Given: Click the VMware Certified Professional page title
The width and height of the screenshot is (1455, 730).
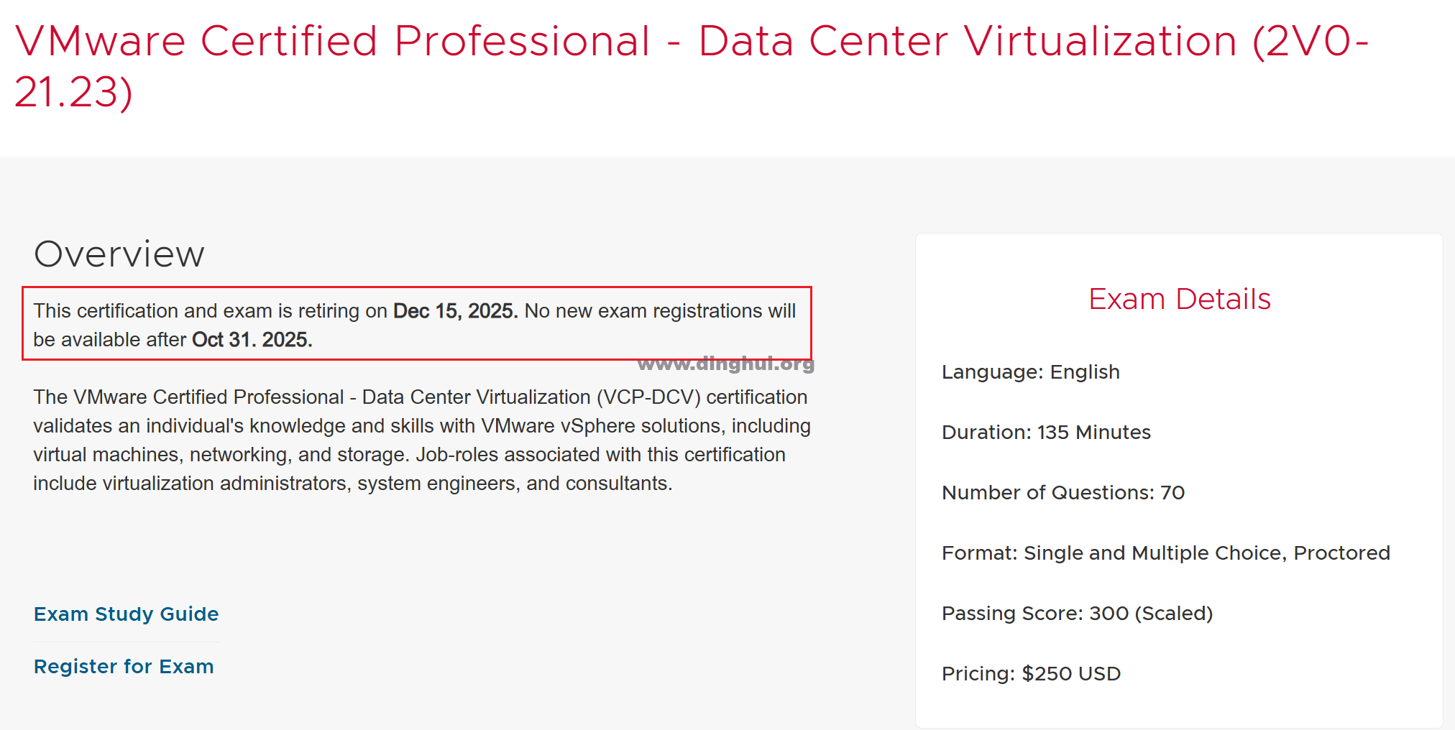Looking at the screenshot, I should coord(690,42).
